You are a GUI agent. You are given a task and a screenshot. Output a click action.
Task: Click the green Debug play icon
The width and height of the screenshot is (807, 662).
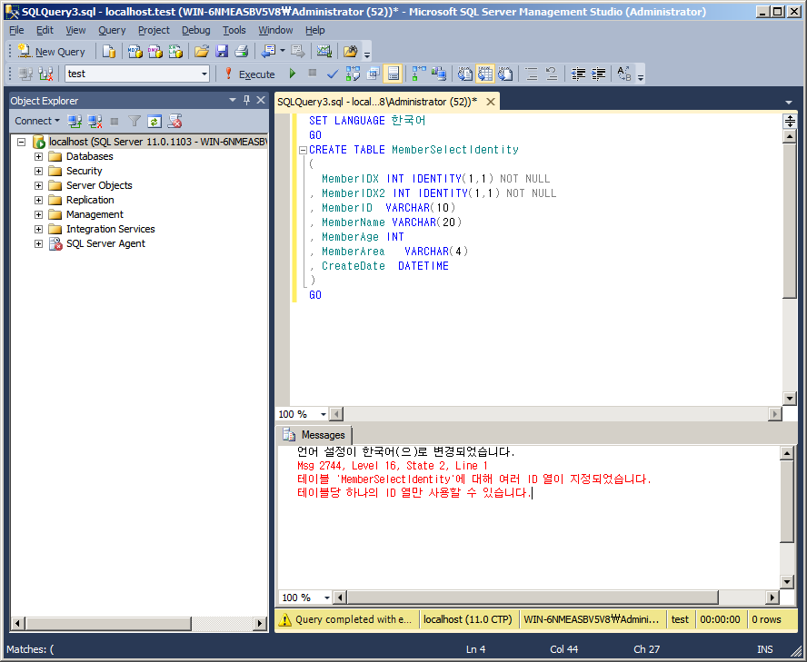293,74
